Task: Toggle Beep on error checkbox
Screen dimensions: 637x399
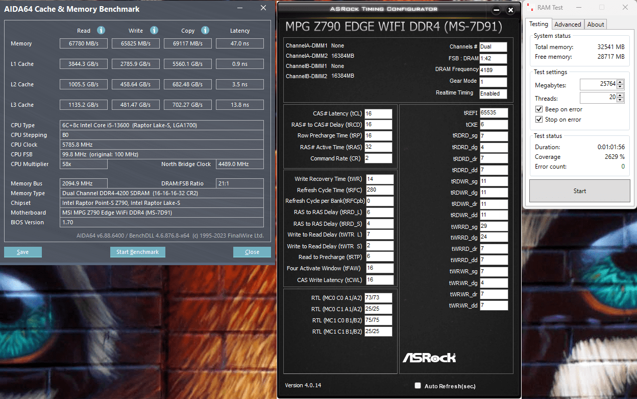Action: coord(539,109)
